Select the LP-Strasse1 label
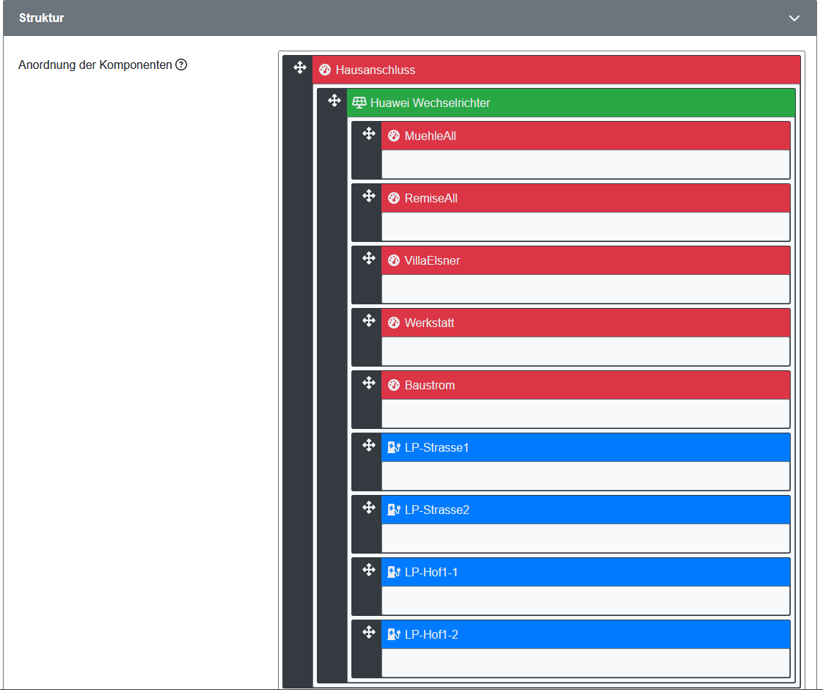 [x=436, y=447]
